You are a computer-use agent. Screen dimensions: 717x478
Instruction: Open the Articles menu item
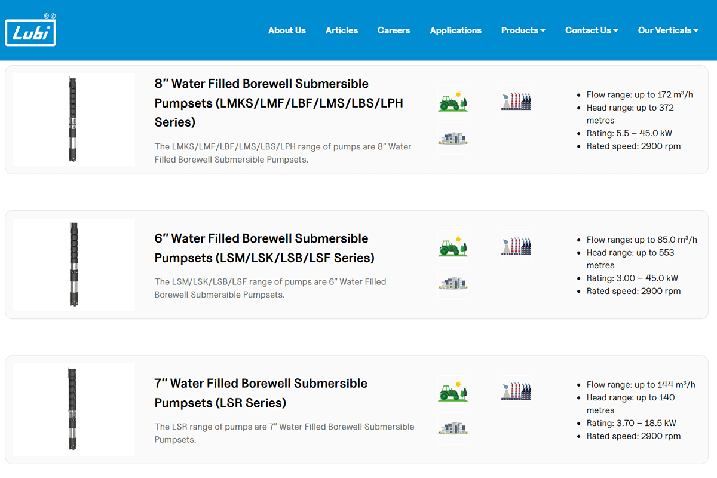click(x=342, y=30)
